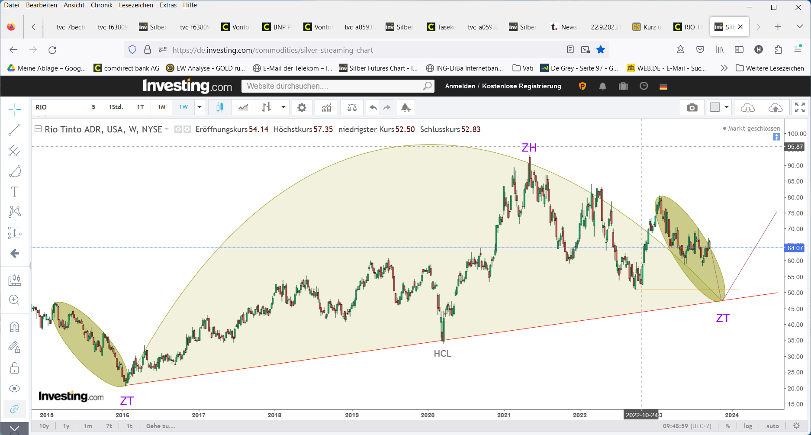Take a chart snapshot with camera icon

[692, 107]
